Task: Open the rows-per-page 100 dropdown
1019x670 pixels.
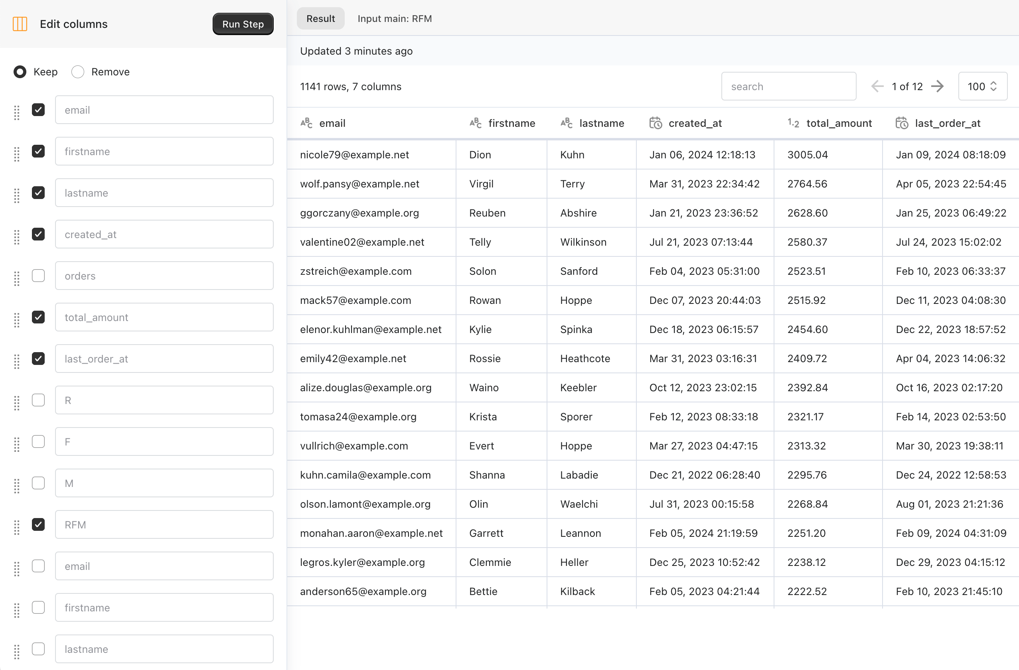Action: click(983, 87)
